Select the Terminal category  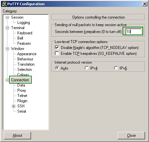tap(18, 28)
